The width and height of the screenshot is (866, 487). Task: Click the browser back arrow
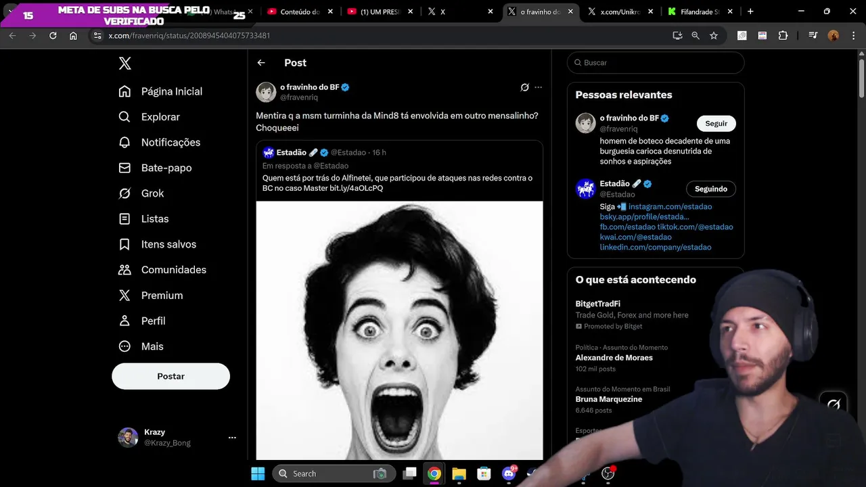click(x=12, y=36)
